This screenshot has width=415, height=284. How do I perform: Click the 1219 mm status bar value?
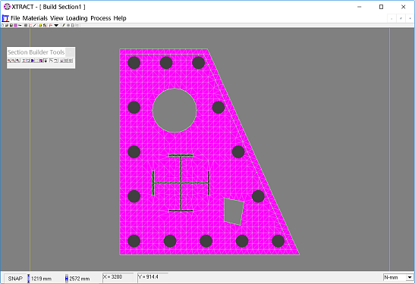pyautogui.click(x=41, y=279)
